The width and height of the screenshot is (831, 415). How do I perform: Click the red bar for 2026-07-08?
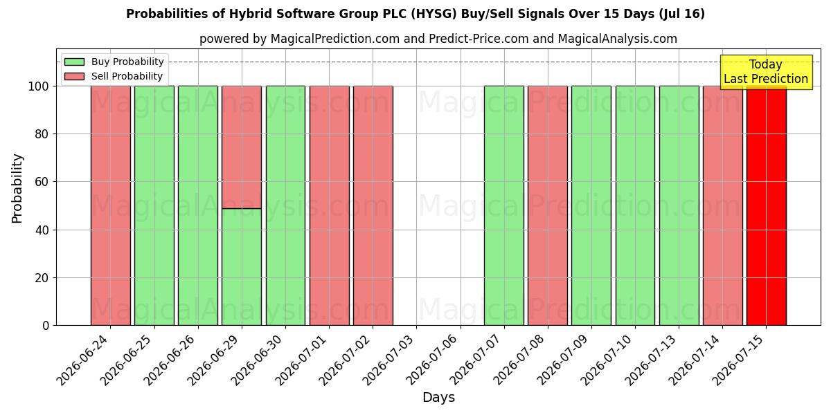pos(548,205)
